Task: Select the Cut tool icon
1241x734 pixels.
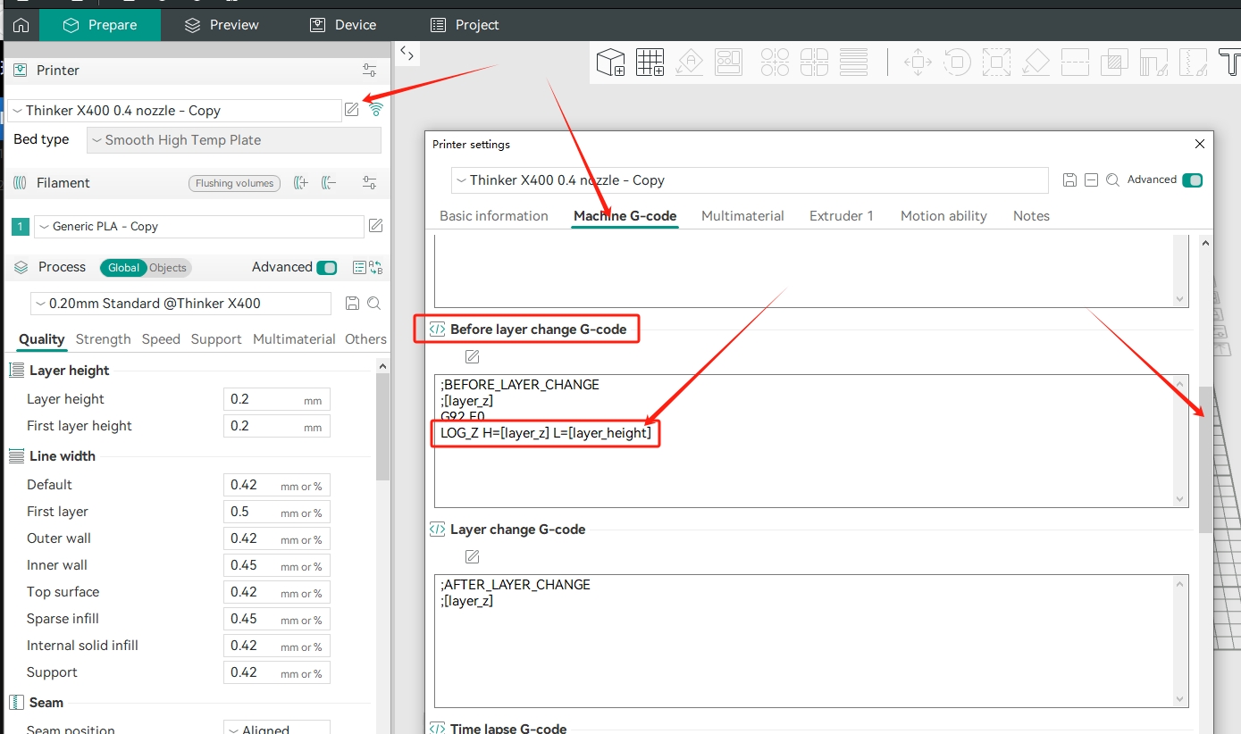Action: coord(1075,62)
